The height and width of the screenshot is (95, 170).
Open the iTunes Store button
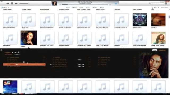tap(165, 8)
